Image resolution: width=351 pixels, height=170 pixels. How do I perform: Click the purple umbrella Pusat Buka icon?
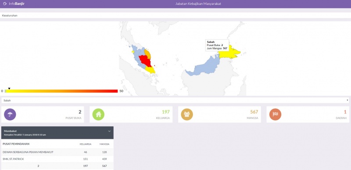click(x=10, y=114)
